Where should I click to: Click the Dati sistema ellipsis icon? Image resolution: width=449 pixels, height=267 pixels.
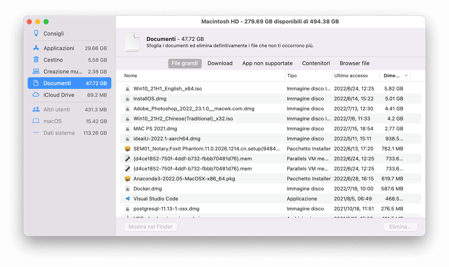point(36,132)
